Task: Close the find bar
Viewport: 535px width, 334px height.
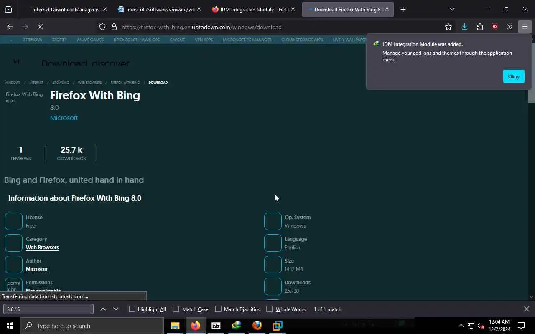Action: [526, 309]
